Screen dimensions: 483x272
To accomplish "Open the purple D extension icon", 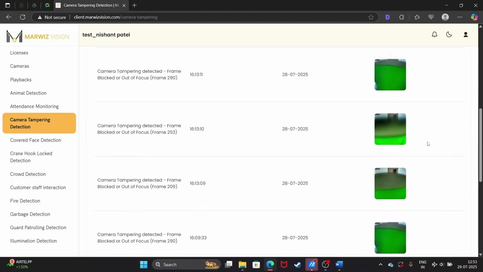I will click(x=388, y=17).
